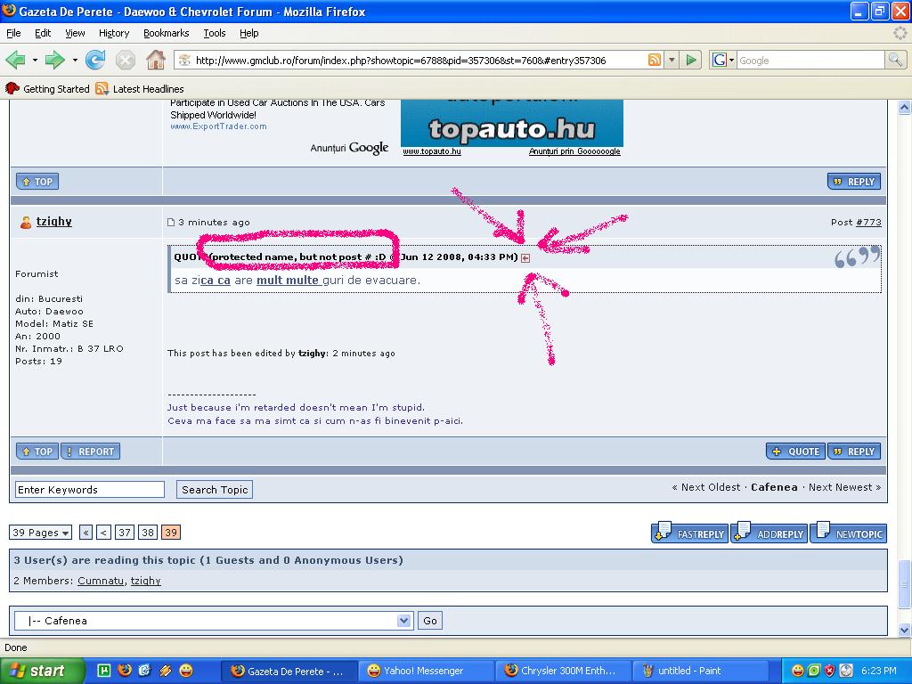Go to page 38 of the topic
This screenshot has height=684, width=912.
[148, 533]
